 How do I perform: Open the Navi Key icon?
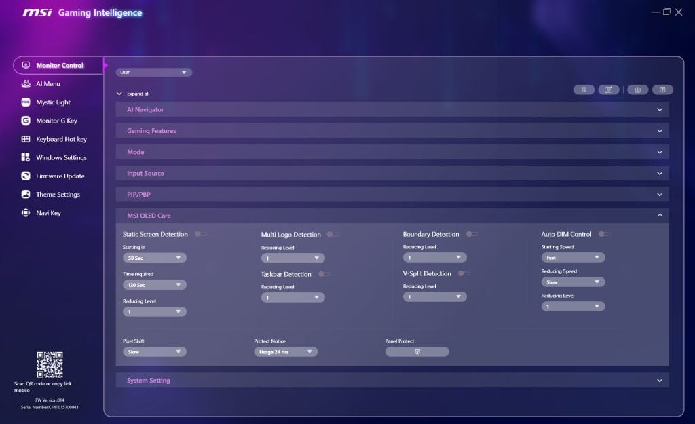point(26,213)
